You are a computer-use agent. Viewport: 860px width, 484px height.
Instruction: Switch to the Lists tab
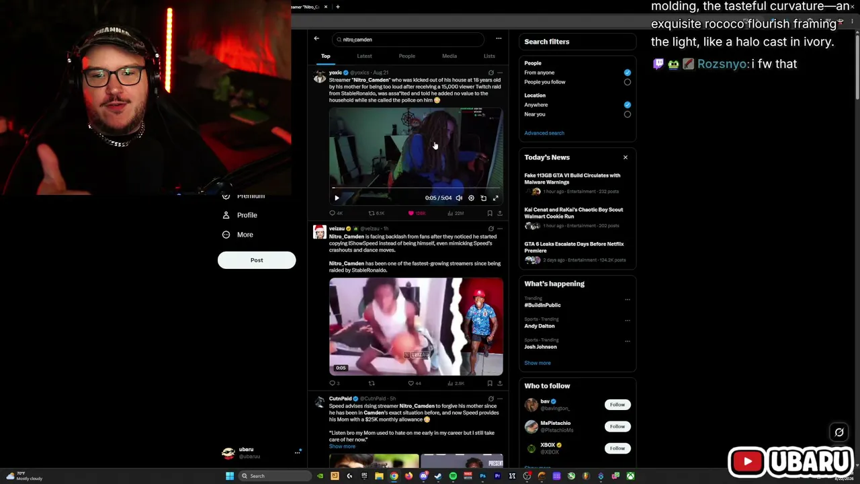coord(489,56)
